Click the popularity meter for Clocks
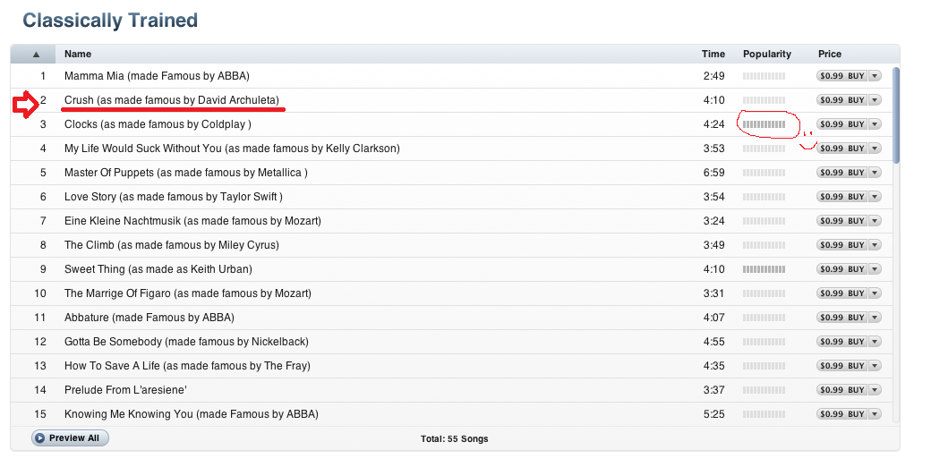 [x=764, y=124]
